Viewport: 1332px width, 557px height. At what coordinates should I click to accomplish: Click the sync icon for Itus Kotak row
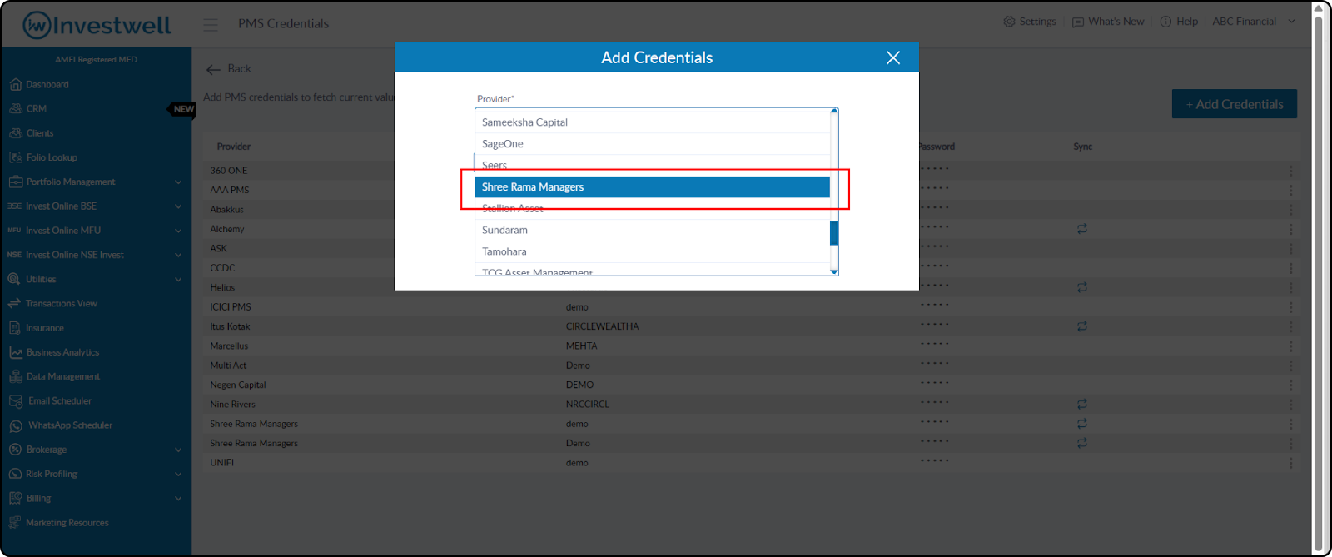coord(1082,326)
